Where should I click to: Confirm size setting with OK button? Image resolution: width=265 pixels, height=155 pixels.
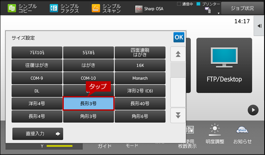coord(179,37)
